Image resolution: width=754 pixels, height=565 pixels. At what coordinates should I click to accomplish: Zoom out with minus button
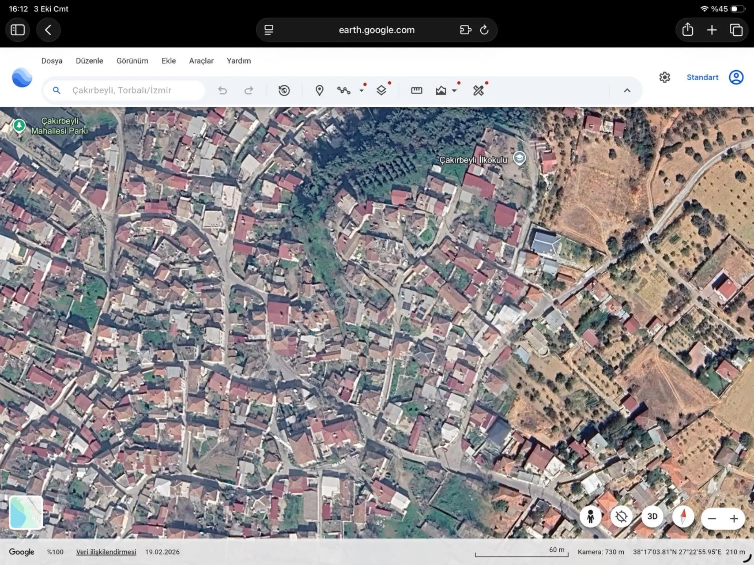coord(712,519)
